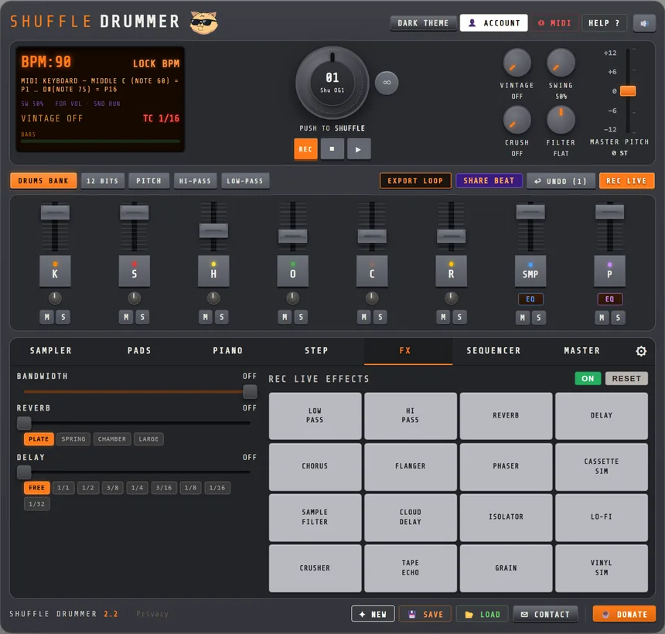Solo the C channel
The height and width of the screenshot is (634, 665).
pyautogui.click(x=380, y=317)
